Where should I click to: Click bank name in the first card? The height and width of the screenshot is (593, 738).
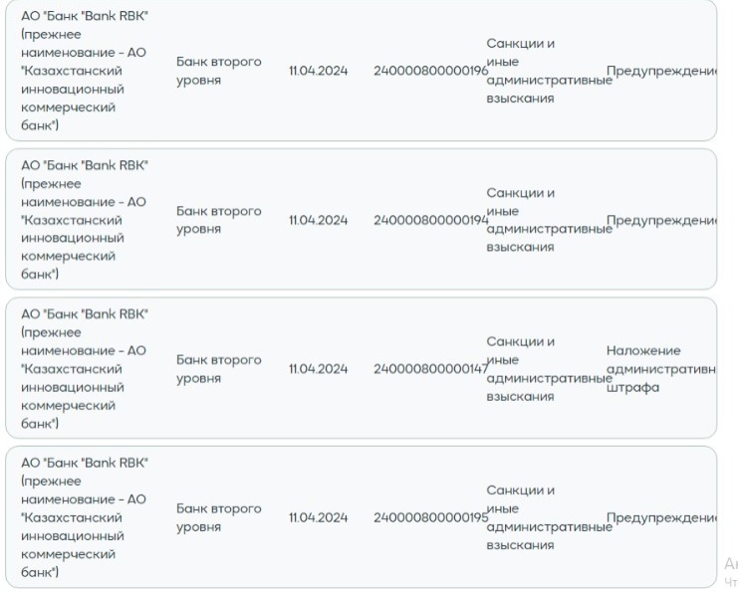point(85,71)
